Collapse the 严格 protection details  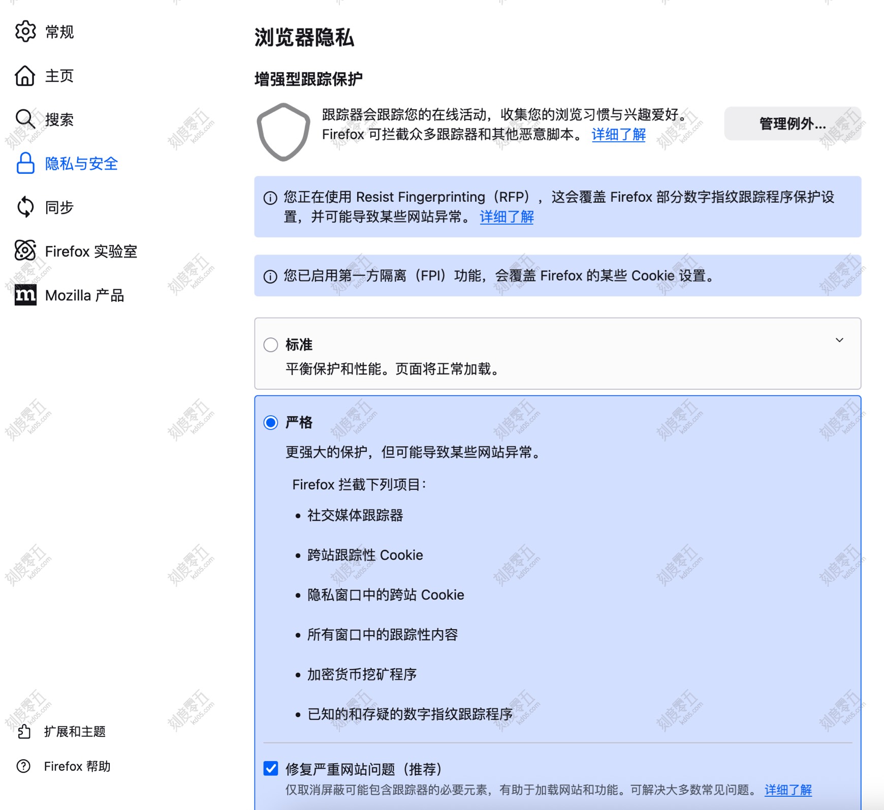coord(840,422)
